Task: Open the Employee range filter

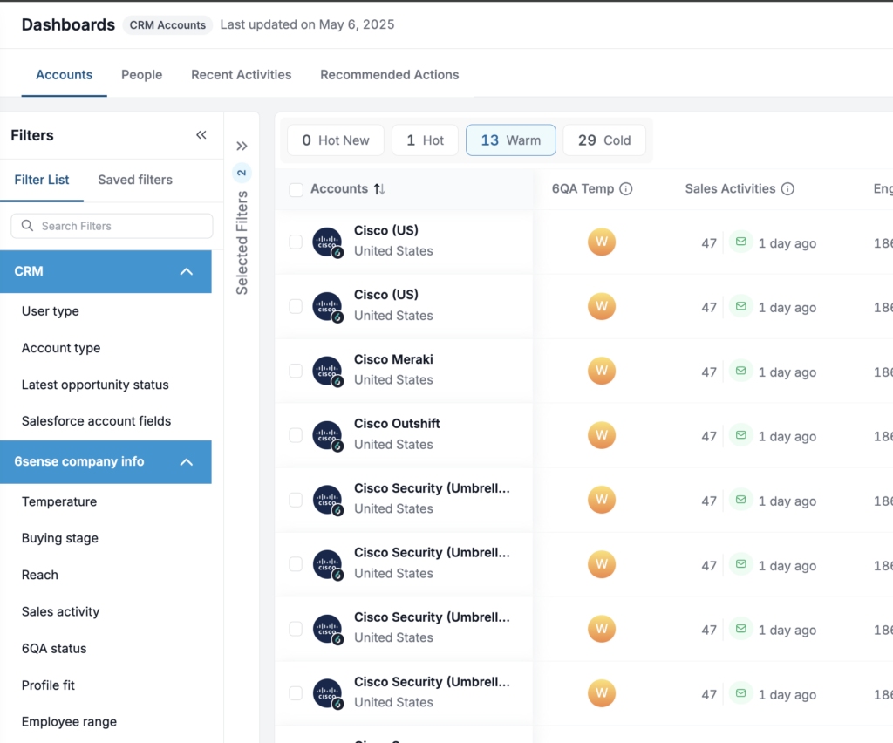Action: click(69, 722)
